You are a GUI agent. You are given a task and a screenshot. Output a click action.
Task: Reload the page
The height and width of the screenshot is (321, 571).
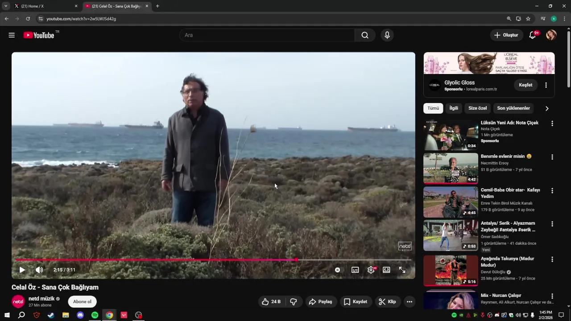[x=28, y=19]
